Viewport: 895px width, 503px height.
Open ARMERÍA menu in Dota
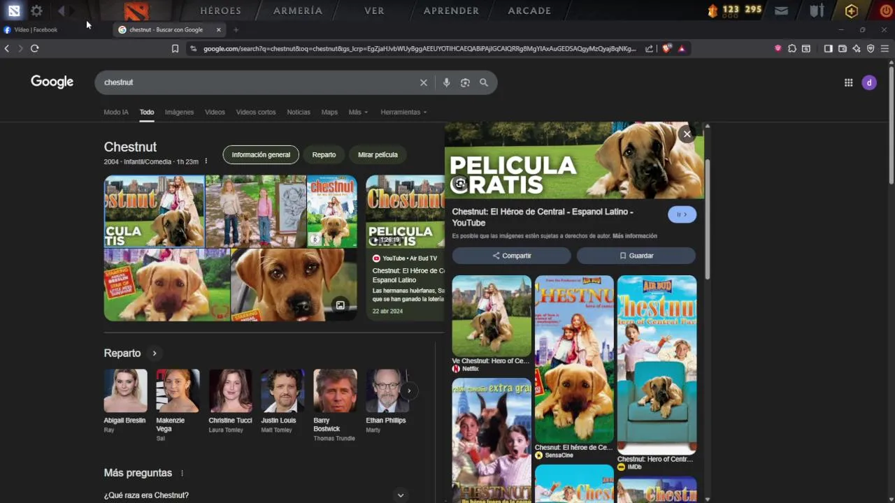298,10
